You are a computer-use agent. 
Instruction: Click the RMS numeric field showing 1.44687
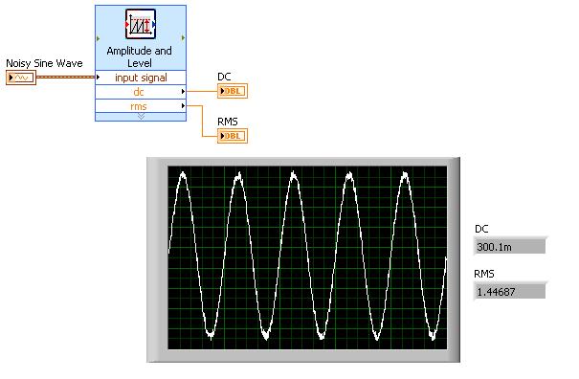coord(509,292)
